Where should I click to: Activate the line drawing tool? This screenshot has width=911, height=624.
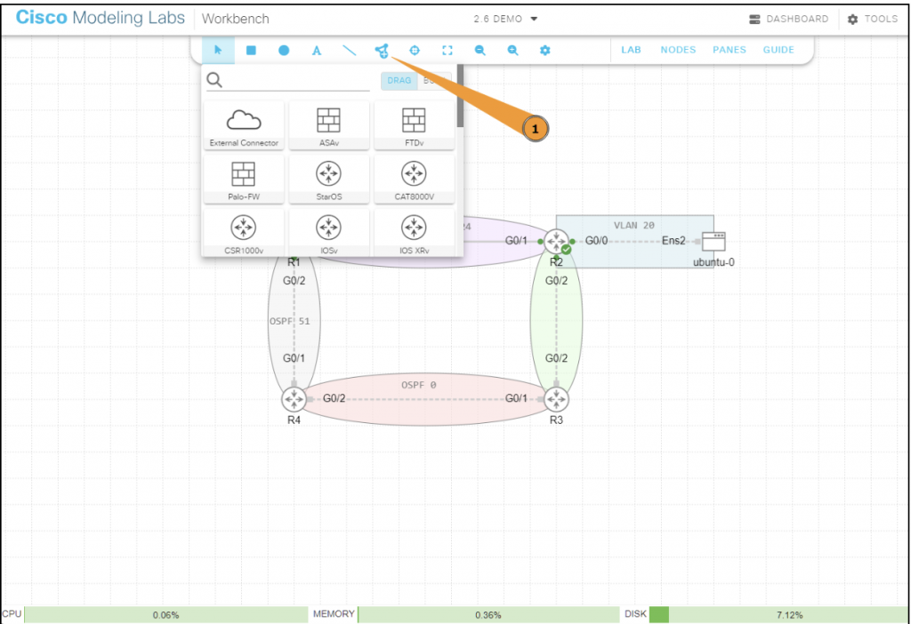pyautogui.click(x=349, y=51)
